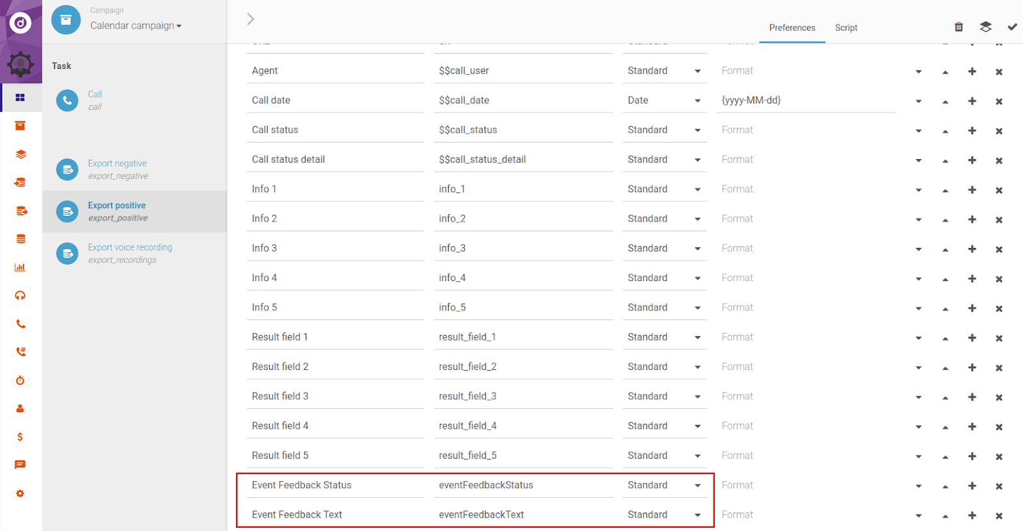
Task: Expand Calendar campaign selector dropdown
Action: [136, 26]
